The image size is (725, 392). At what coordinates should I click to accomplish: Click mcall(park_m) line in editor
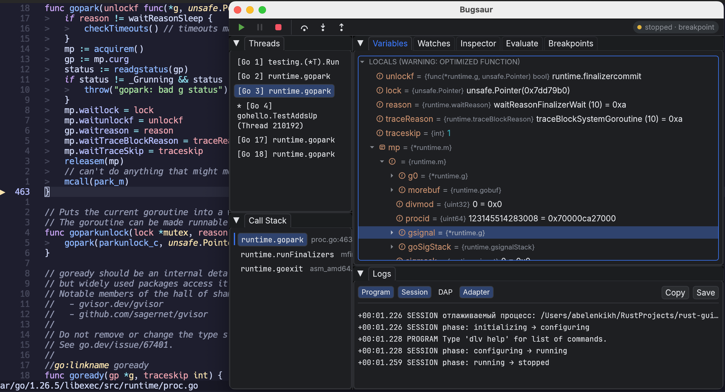point(96,182)
